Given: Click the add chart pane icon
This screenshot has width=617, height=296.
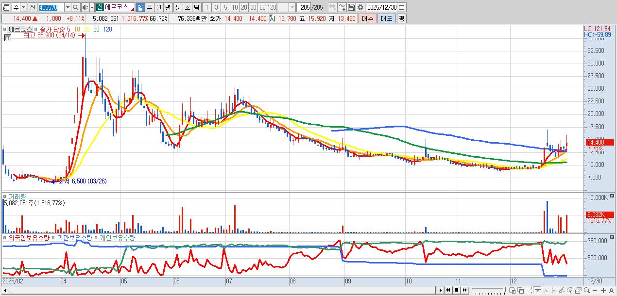Looking at the screenshot, I should [513, 290].
